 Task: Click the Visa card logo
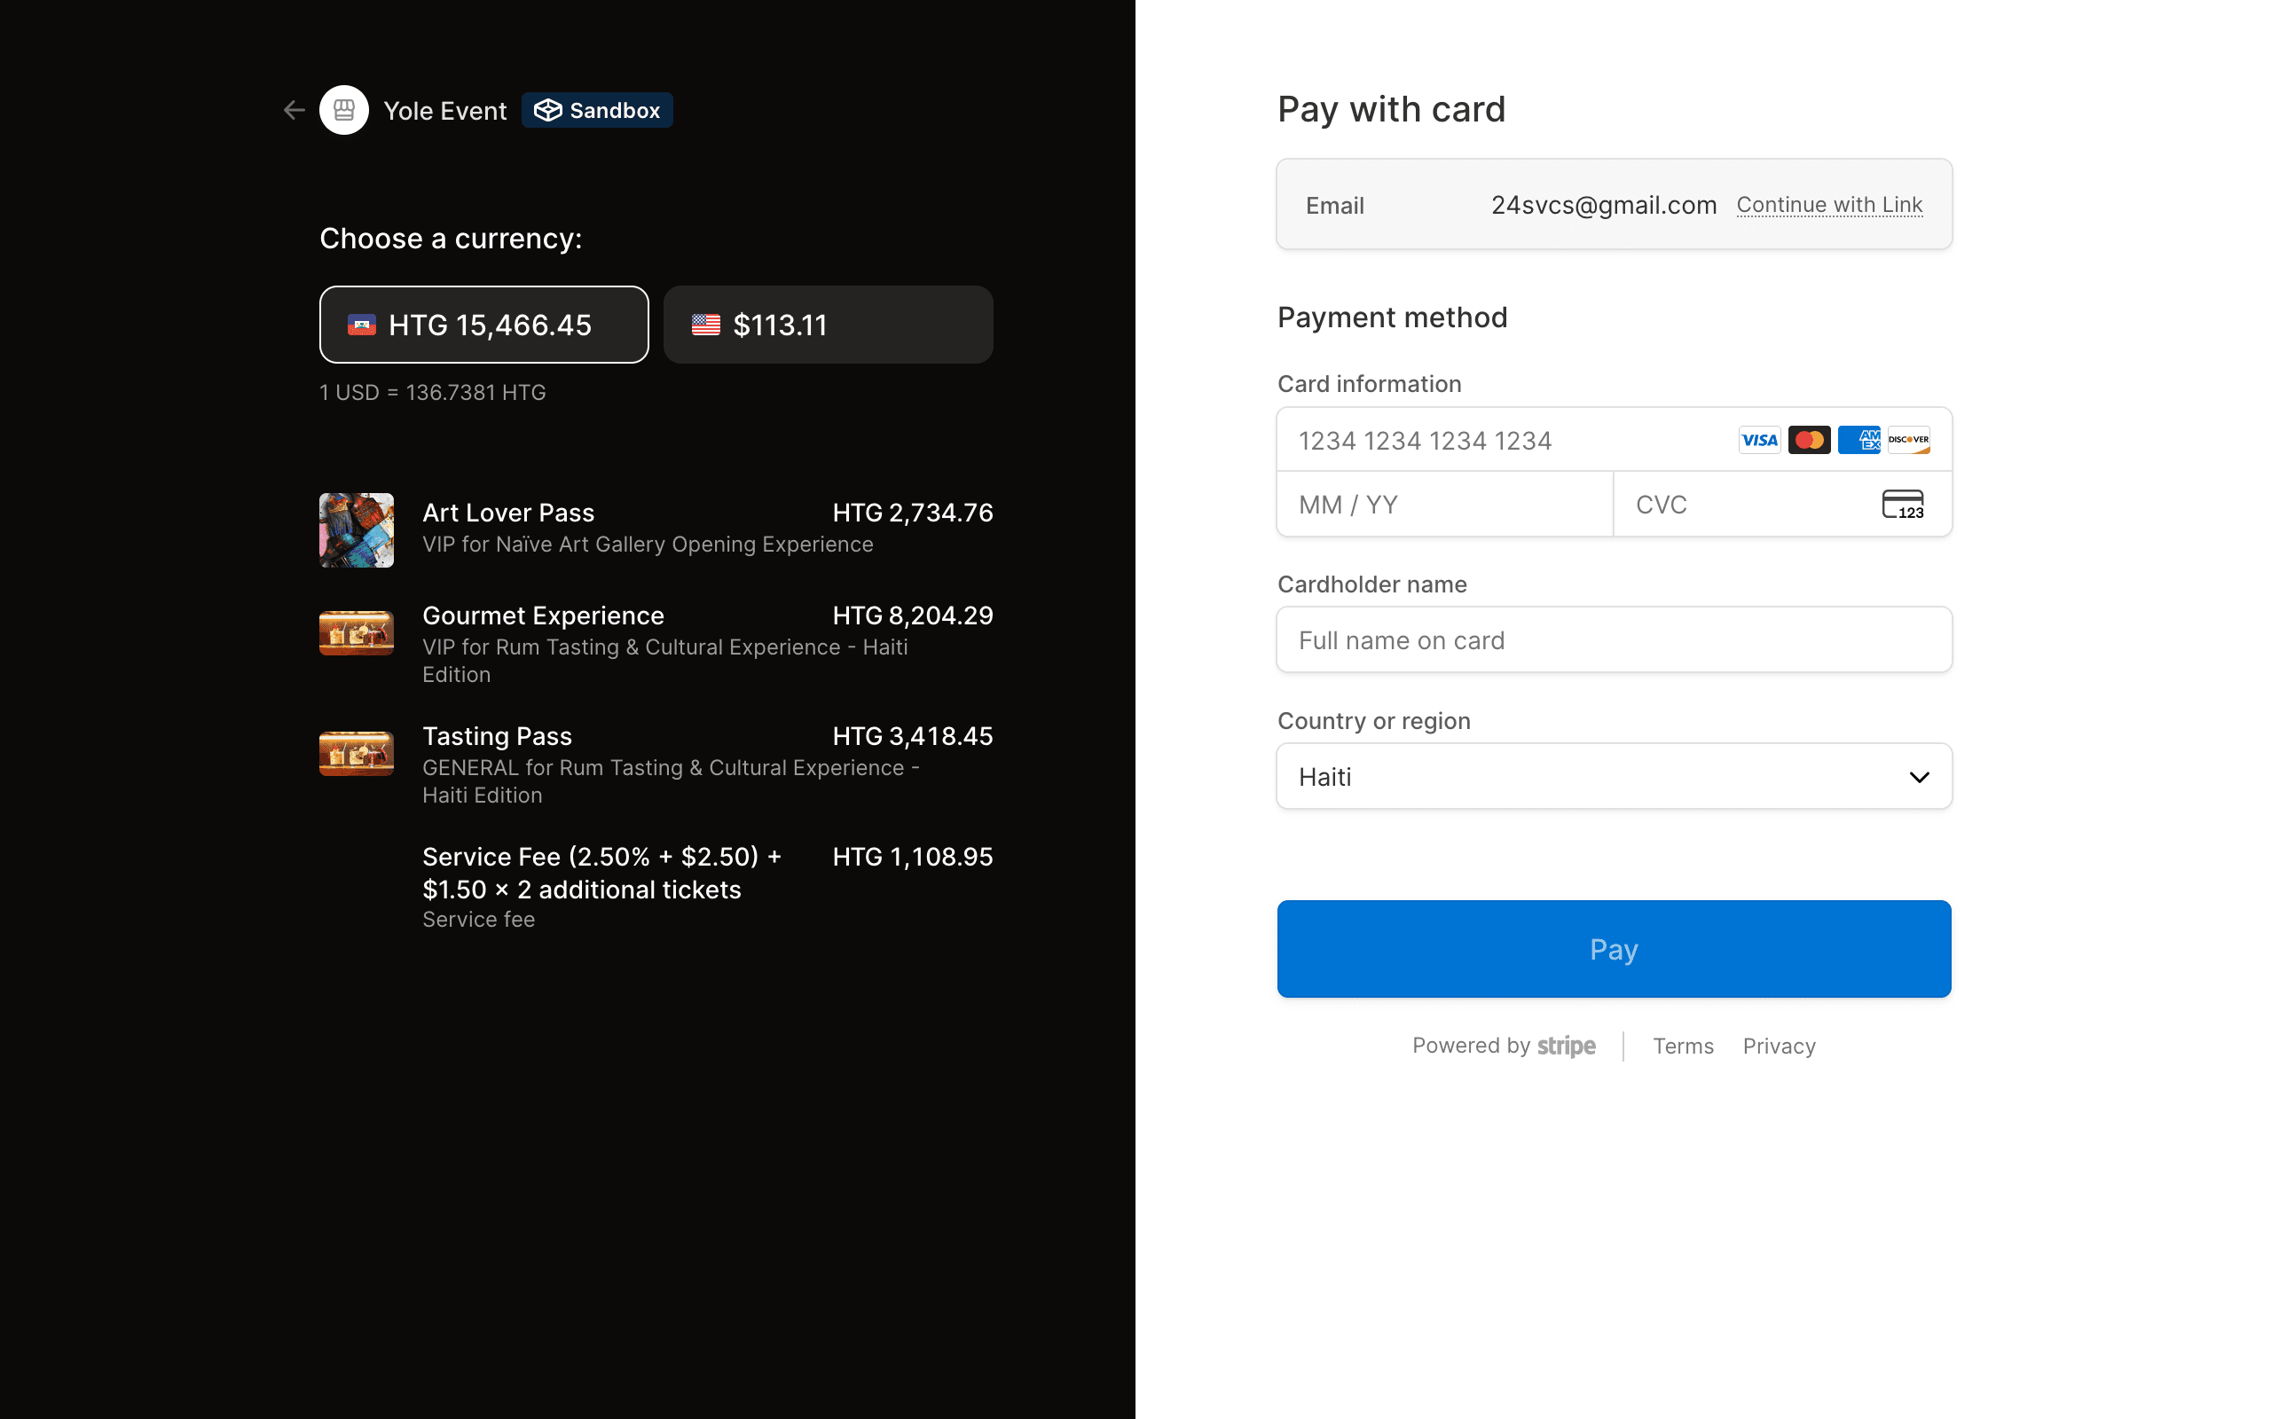pyautogui.click(x=1758, y=440)
